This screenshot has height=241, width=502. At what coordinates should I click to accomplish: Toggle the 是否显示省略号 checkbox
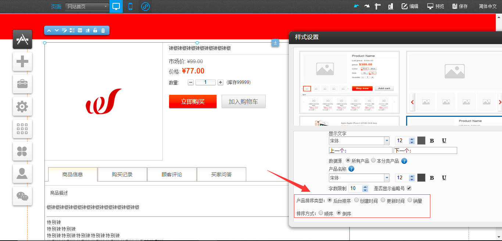[409, 188]
